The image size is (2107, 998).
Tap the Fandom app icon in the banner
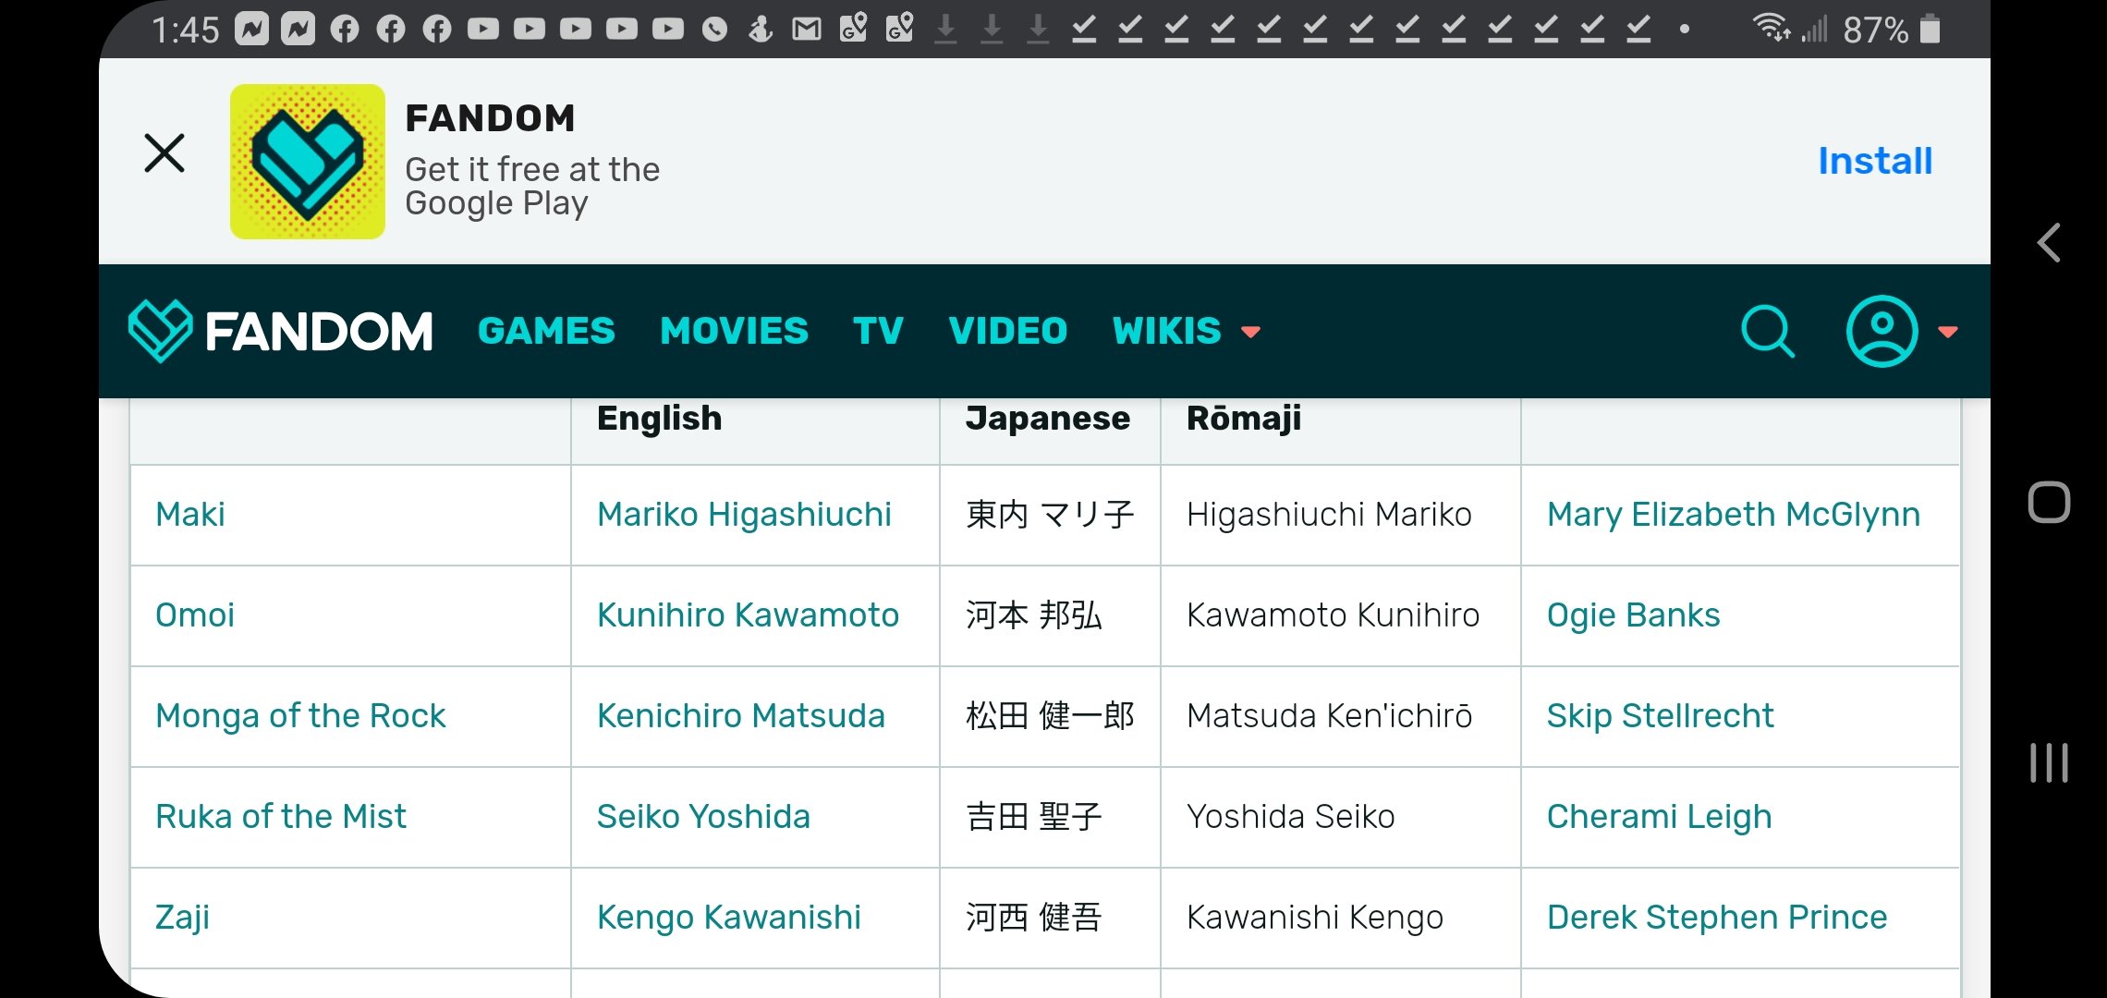click(x=308, y=162)
